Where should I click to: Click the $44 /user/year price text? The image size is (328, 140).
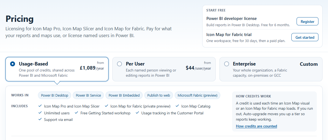[x=198, y=68]
